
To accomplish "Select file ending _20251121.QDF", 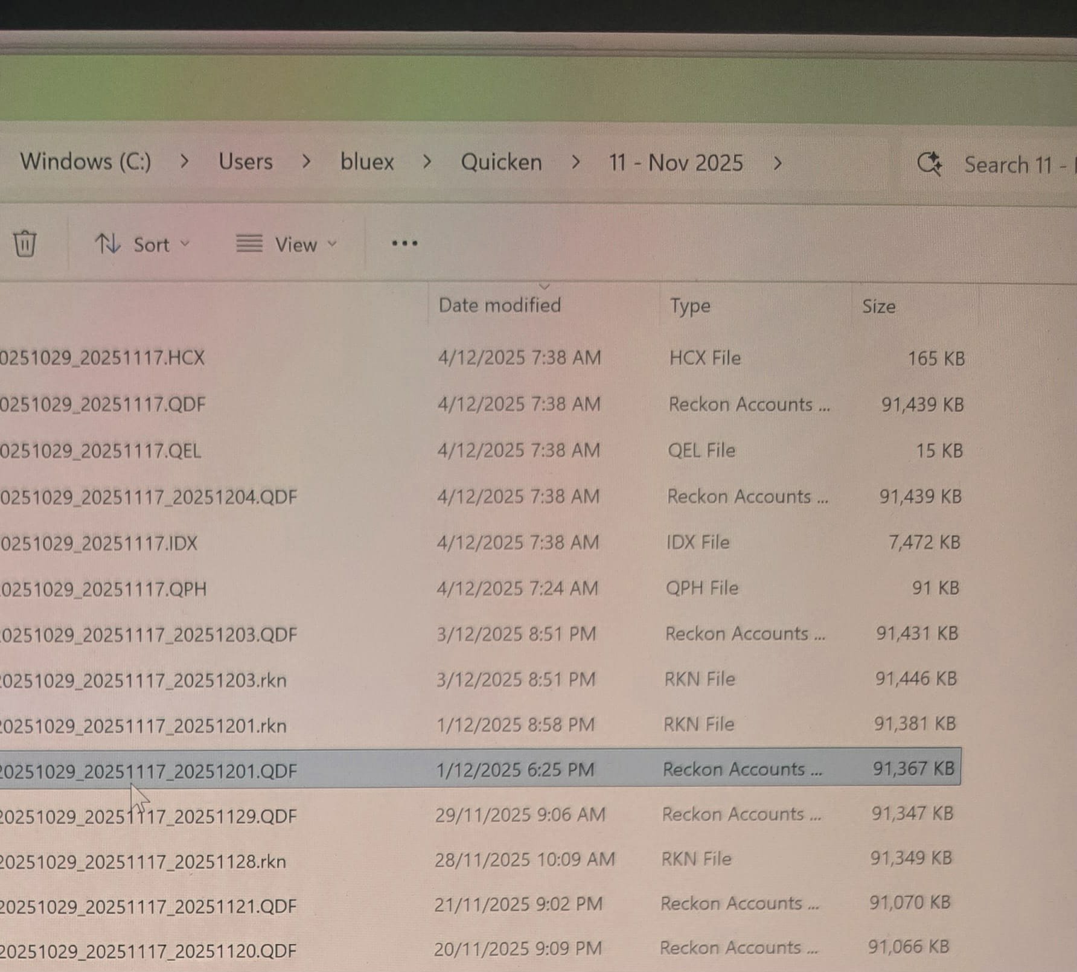I will click(149, 906).
